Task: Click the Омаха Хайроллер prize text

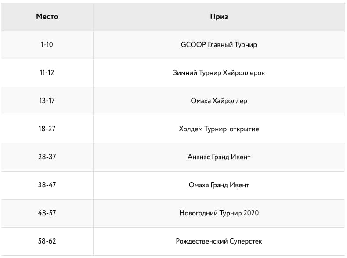Action: coord(219,101)
